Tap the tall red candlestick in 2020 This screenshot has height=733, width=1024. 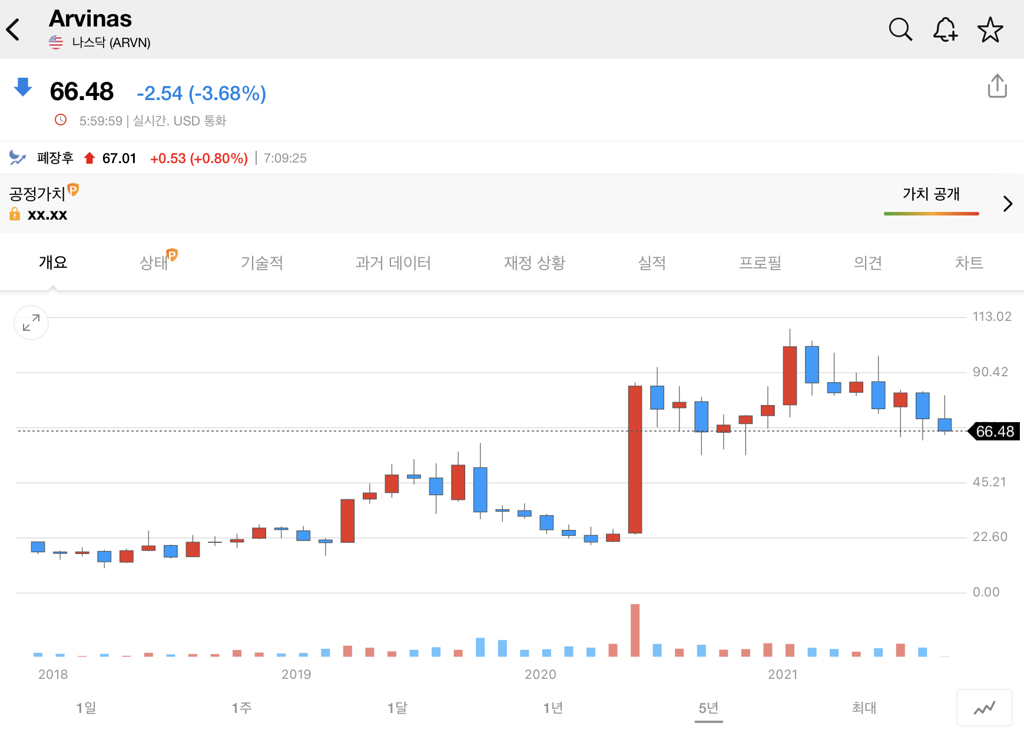635,460
